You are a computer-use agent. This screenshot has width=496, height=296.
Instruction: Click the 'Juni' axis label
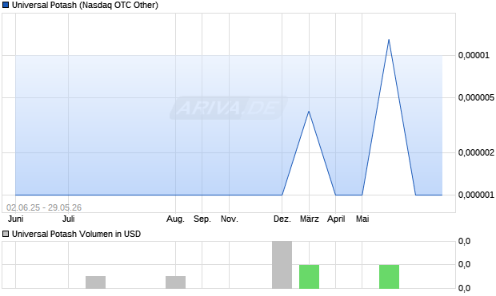tap(15, 219)
